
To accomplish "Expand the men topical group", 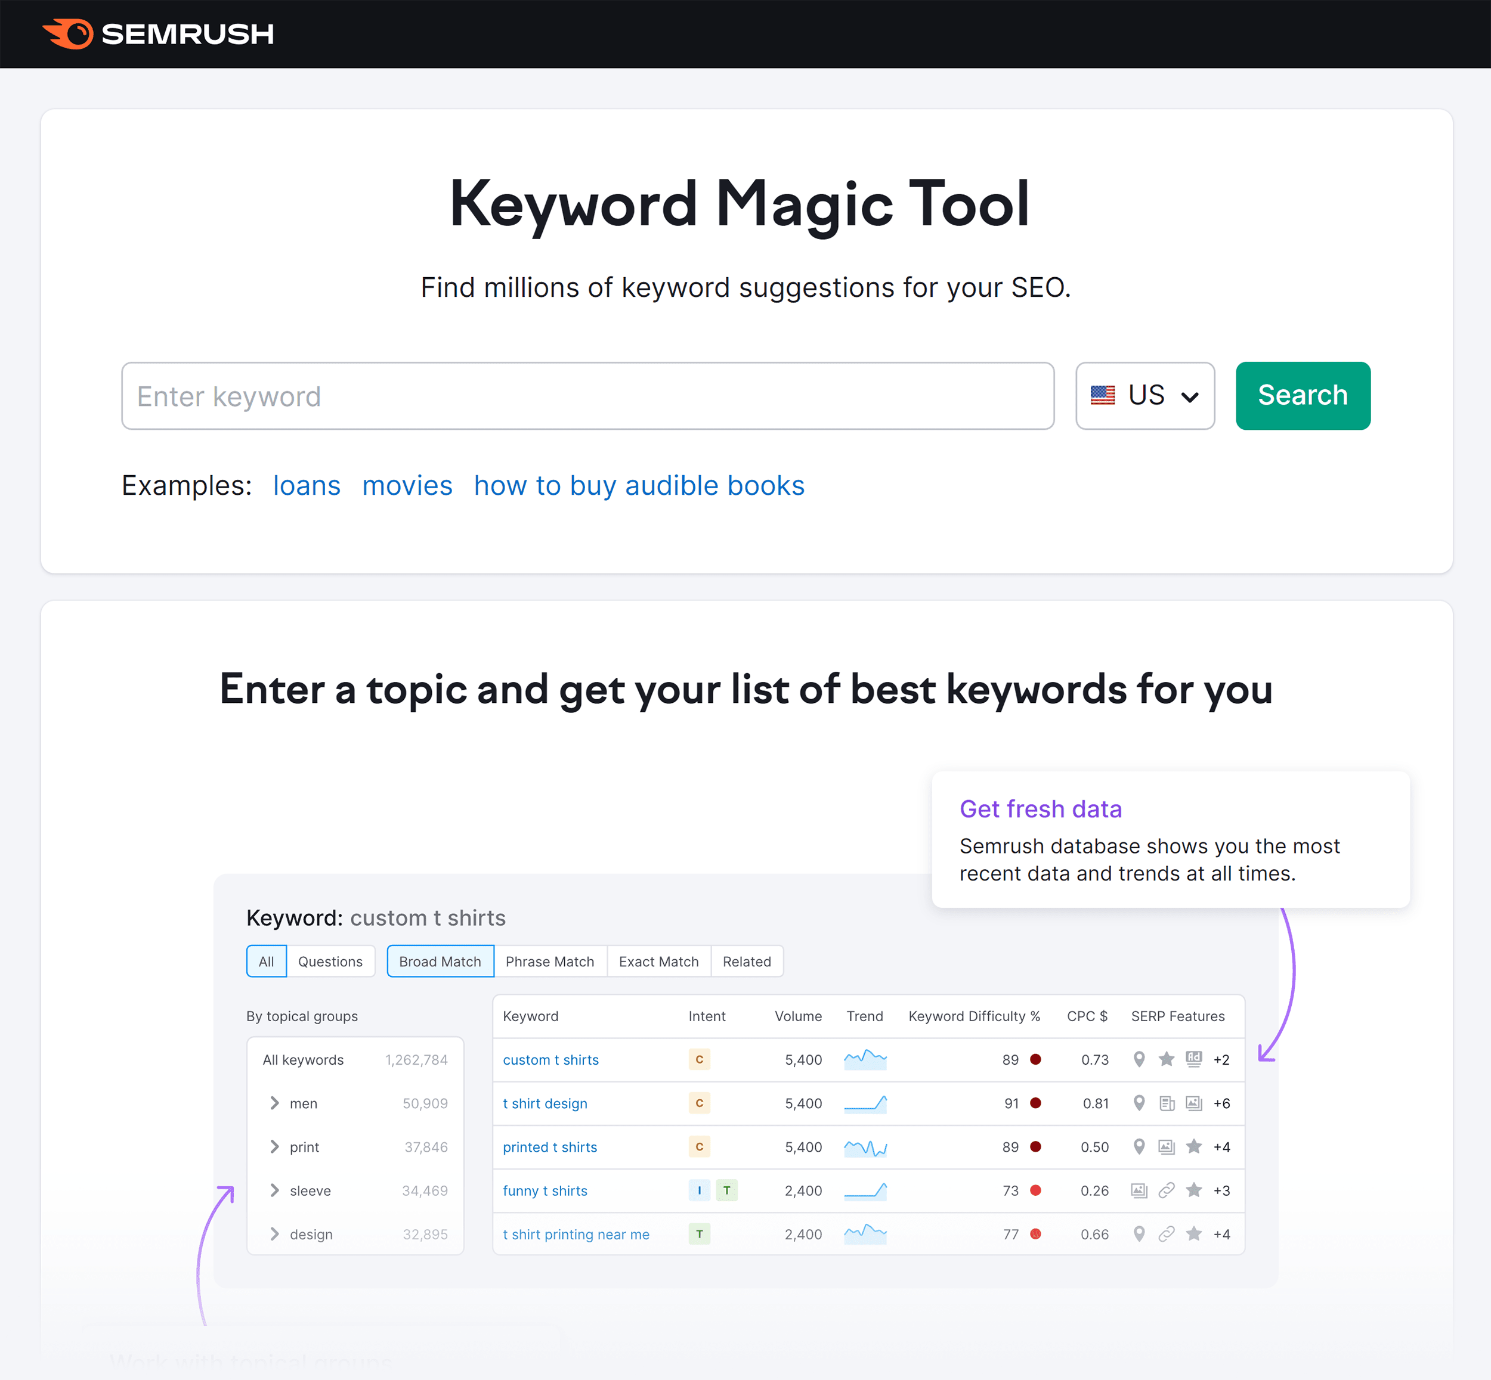I will [x=274, y=1103].
